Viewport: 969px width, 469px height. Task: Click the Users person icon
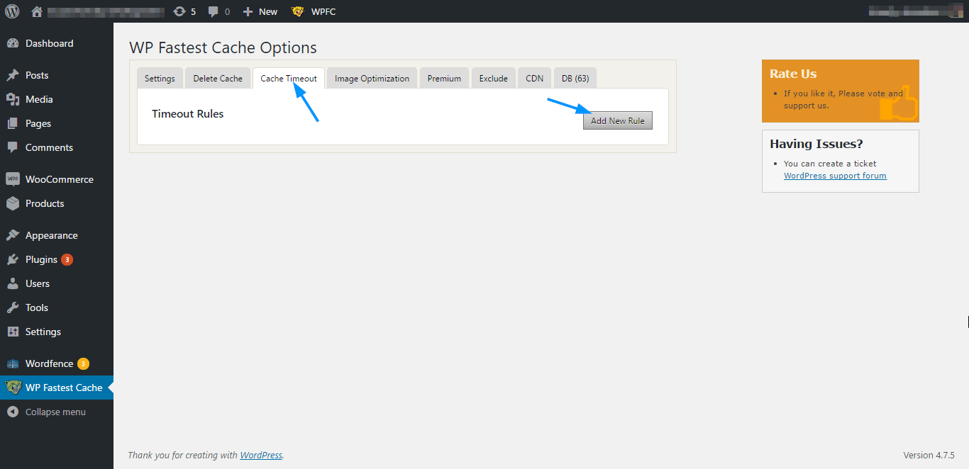[x=13, y=283]
